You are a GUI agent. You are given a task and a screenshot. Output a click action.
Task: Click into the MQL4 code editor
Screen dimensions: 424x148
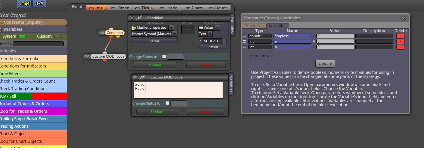pyautogui.click(x=178, y=90)
